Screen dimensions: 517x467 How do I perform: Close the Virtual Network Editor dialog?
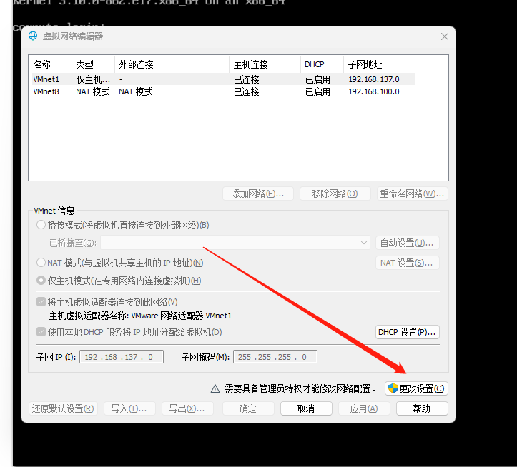pos(445,36)
